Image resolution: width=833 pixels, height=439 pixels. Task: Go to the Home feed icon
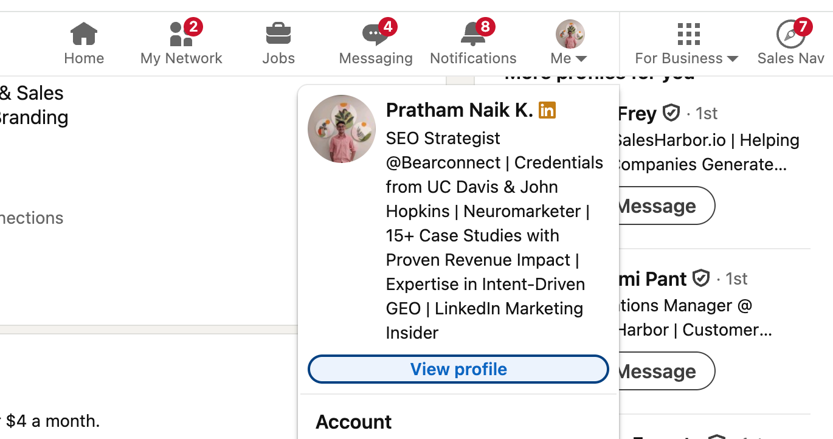[x=84, y=34]
